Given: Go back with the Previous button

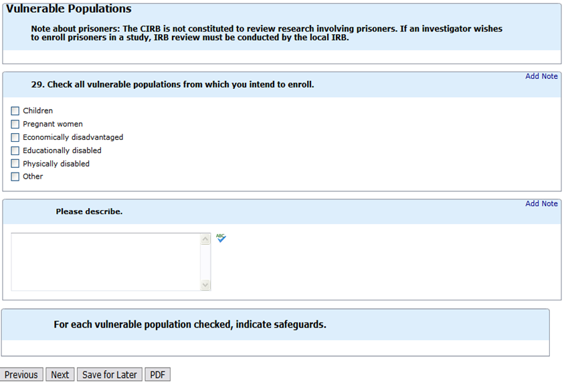Looking at the screenshot, I should [x=21, y=375].
